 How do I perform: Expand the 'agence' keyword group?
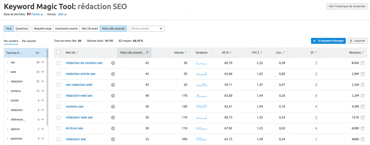coord(8,129)
